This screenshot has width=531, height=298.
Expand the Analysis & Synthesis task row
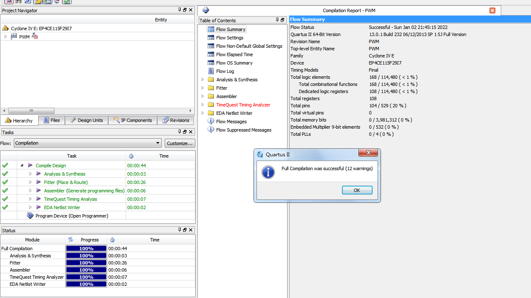(30, 174)
